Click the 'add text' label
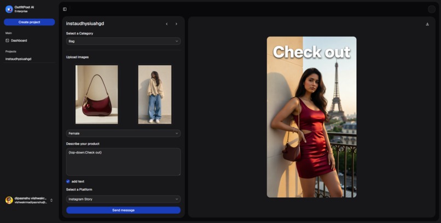Screen dimensions: 441x223 (78, 181)
